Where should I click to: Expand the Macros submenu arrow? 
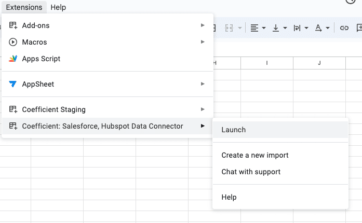(x=203, y=42)
